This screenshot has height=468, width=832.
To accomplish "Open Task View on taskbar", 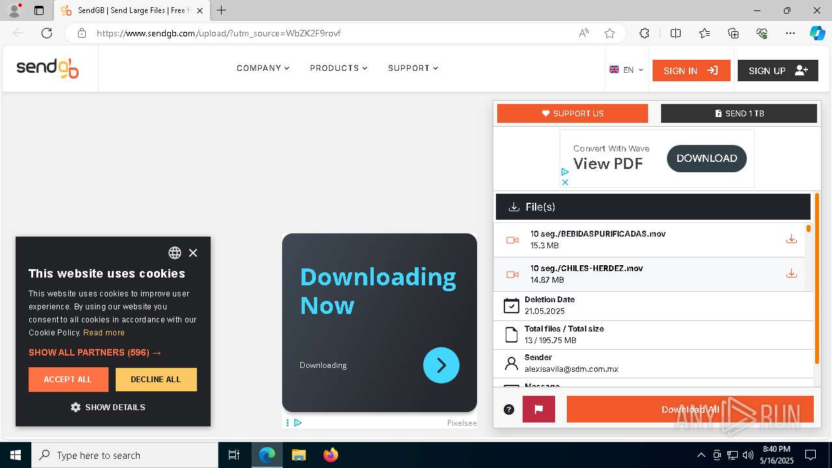I will point(234,455).
